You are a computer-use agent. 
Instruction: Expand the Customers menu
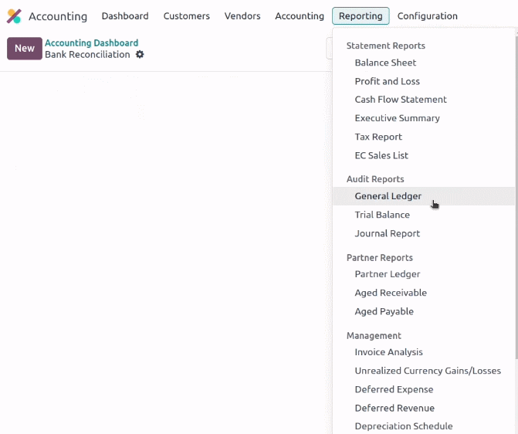[x=186, y=16]
